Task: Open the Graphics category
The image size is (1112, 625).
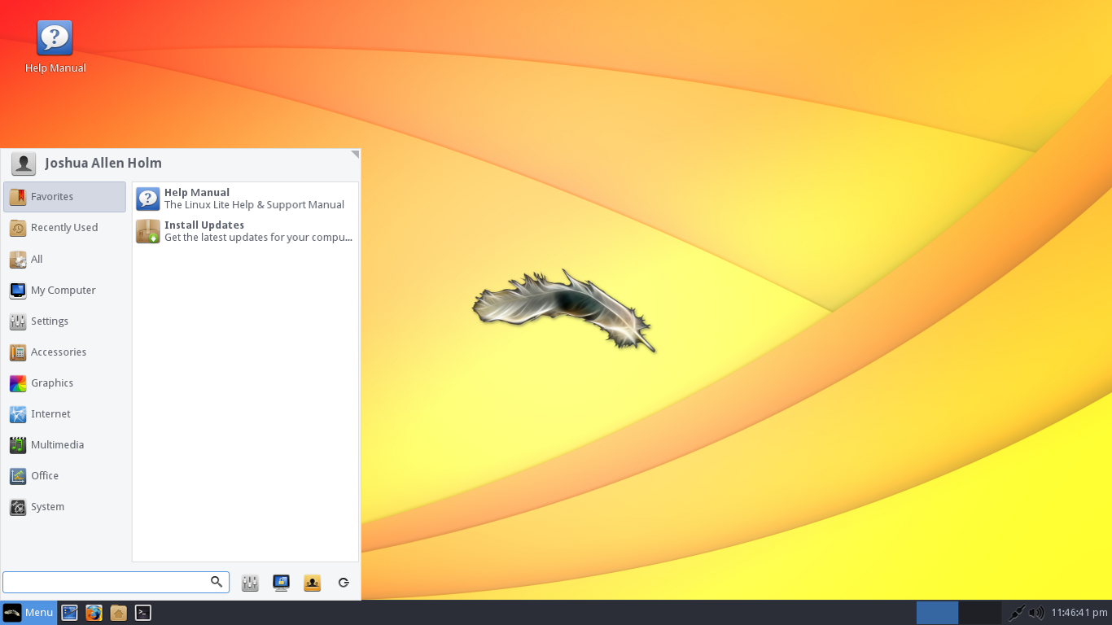Action: [65, 382]
